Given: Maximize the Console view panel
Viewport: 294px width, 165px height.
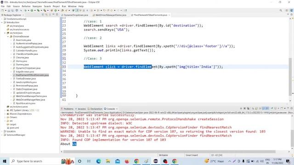Looking at the screenshot, I should [x=292, y=108].
